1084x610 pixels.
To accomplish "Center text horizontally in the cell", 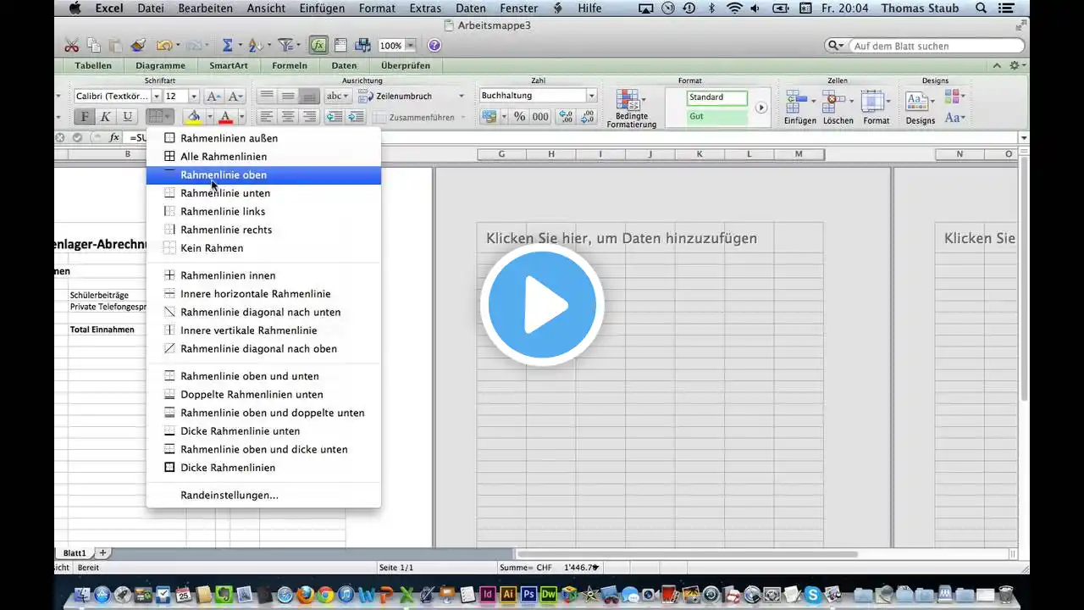I will point(288,117).
